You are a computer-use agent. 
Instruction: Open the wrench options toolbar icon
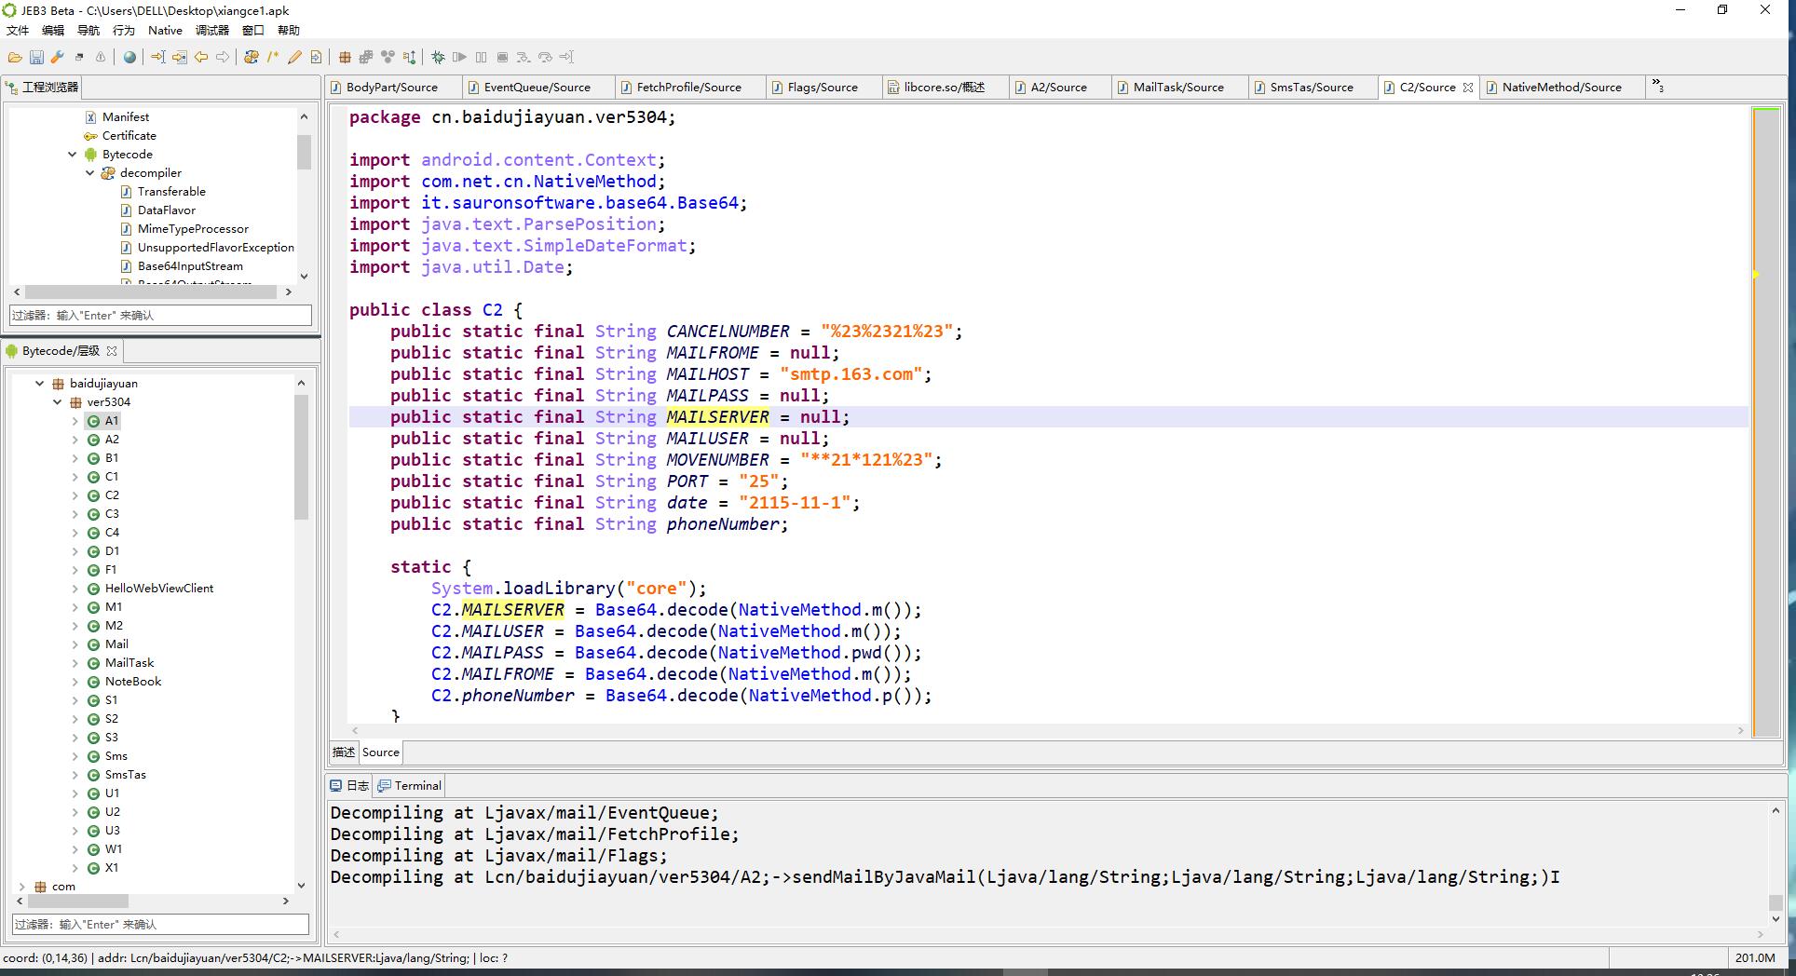tap(58, 58)
